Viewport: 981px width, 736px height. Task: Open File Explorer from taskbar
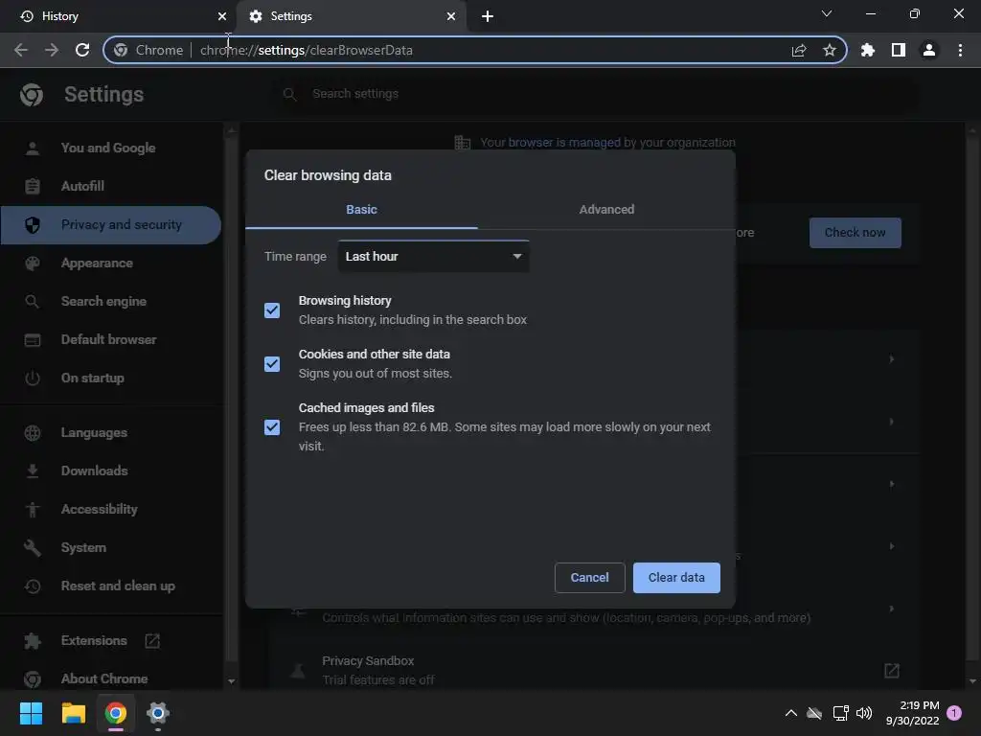[73, 713]
